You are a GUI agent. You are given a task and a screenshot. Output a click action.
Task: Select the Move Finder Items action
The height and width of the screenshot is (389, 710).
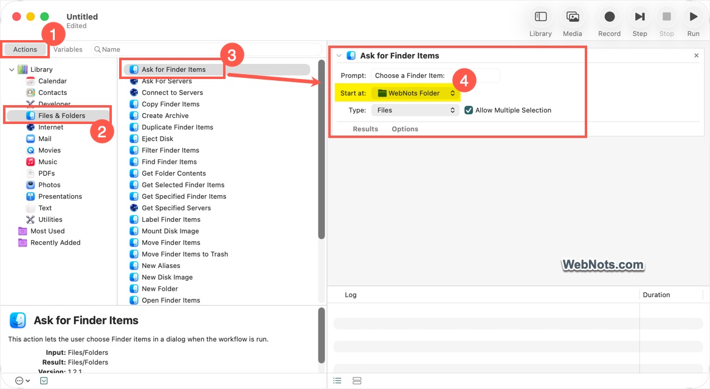click(171, 243)
